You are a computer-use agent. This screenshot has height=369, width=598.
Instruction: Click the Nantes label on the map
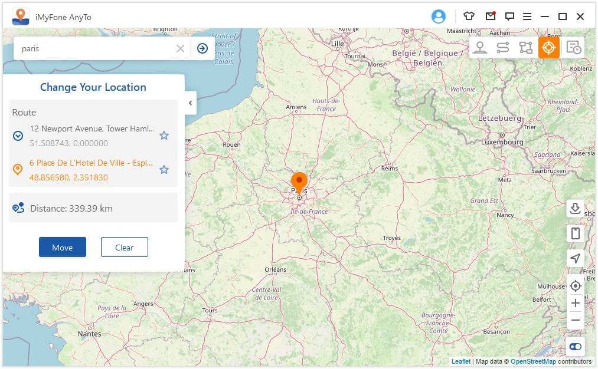tap(90, 334)
